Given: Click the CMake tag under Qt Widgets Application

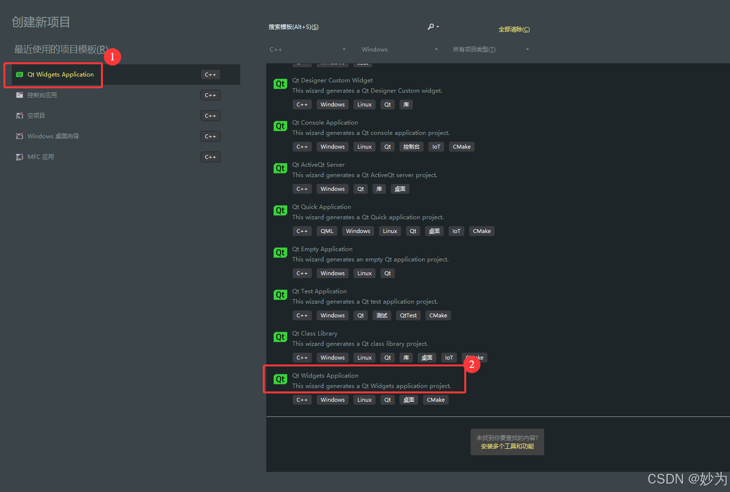Looking at the screenshot, I should pyautogui.click(x=436, y=400).
